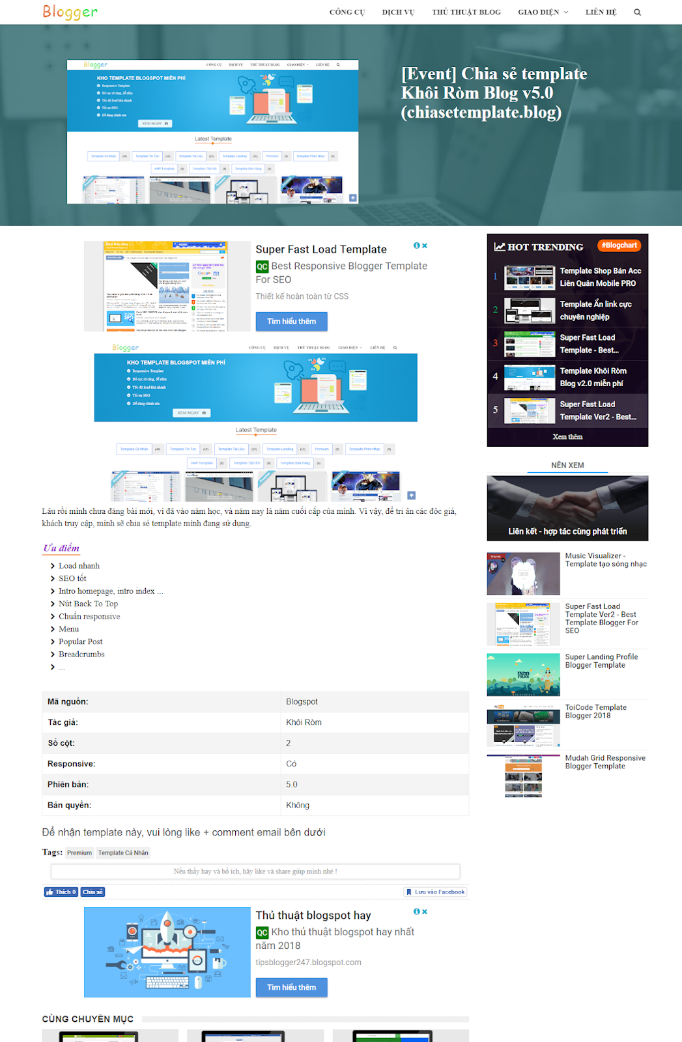
Task: Open ToiCode Template thumbnail
Action: [x=523, y=725]
